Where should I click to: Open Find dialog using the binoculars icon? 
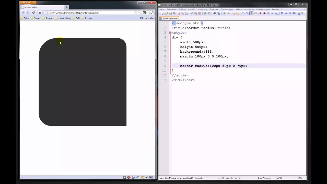click(215, 13)
